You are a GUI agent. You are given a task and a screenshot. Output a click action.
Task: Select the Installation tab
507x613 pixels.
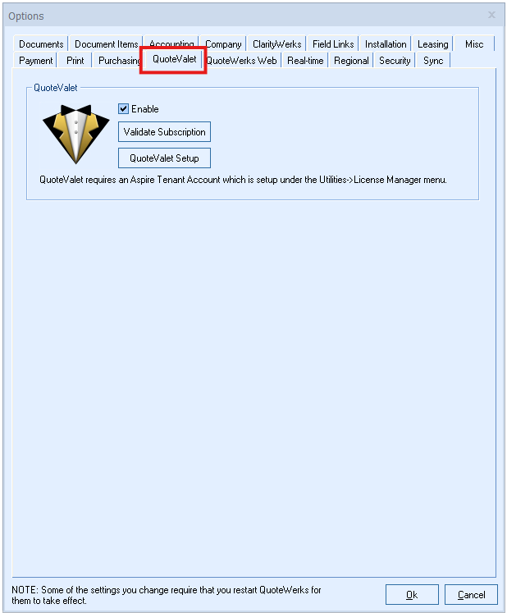tap(386, 43)
